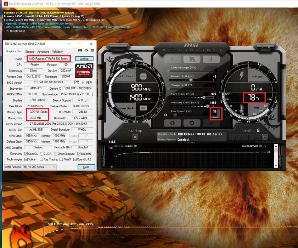Click the Device ID field value
The image size is (298, 248).
[78, 88]
